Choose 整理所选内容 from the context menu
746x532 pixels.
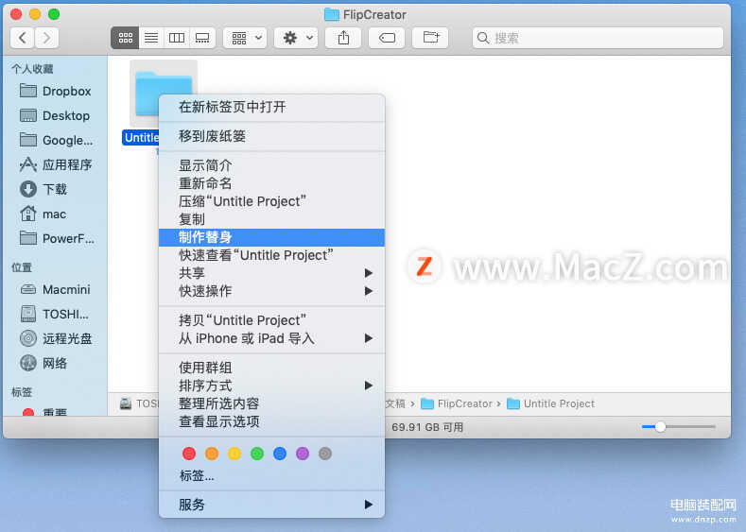coord(271,403)
